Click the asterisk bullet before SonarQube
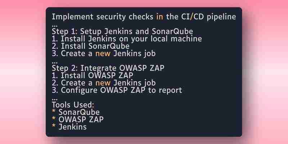The image size is (288, 144). pyautogui.click(x=54, y=112)
